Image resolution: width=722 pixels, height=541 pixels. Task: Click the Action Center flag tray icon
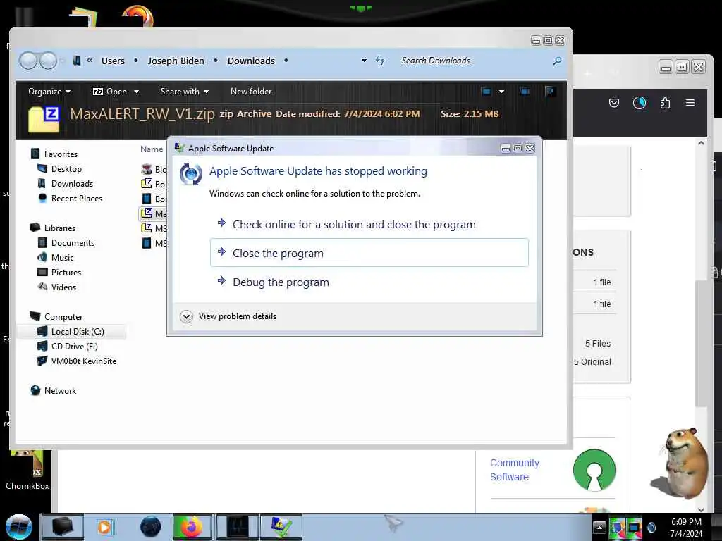tap(616, 528)
